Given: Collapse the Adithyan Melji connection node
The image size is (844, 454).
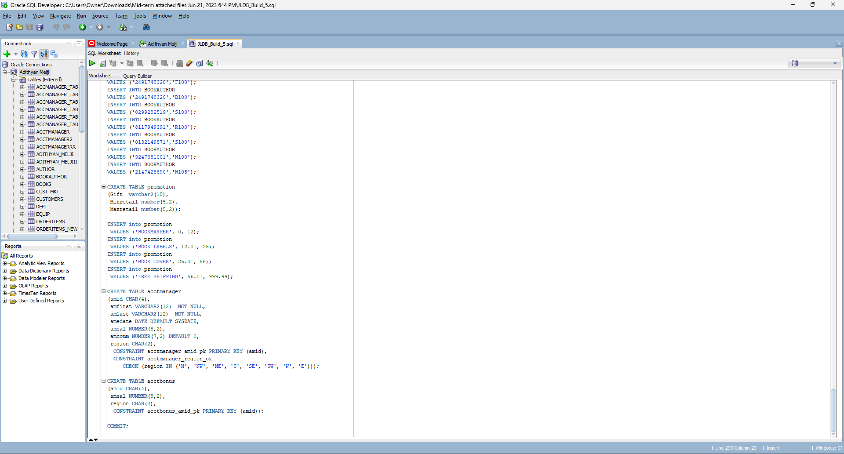Looking at the screenshot, I should [x=5, y=72].
